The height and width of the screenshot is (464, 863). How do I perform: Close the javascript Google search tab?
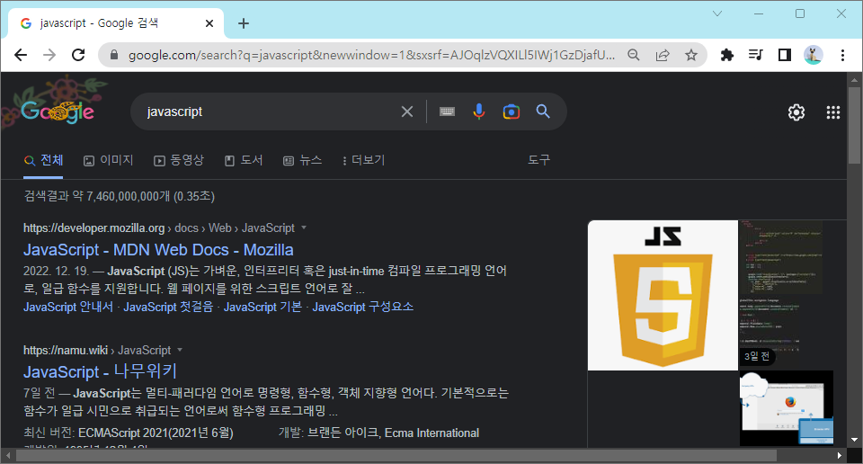(209, 23)
